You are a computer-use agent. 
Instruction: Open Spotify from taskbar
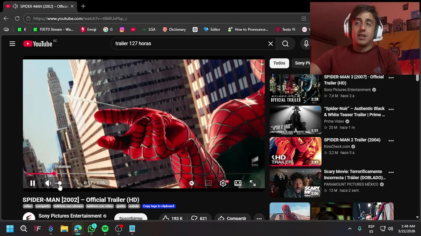tap(105, 228)
